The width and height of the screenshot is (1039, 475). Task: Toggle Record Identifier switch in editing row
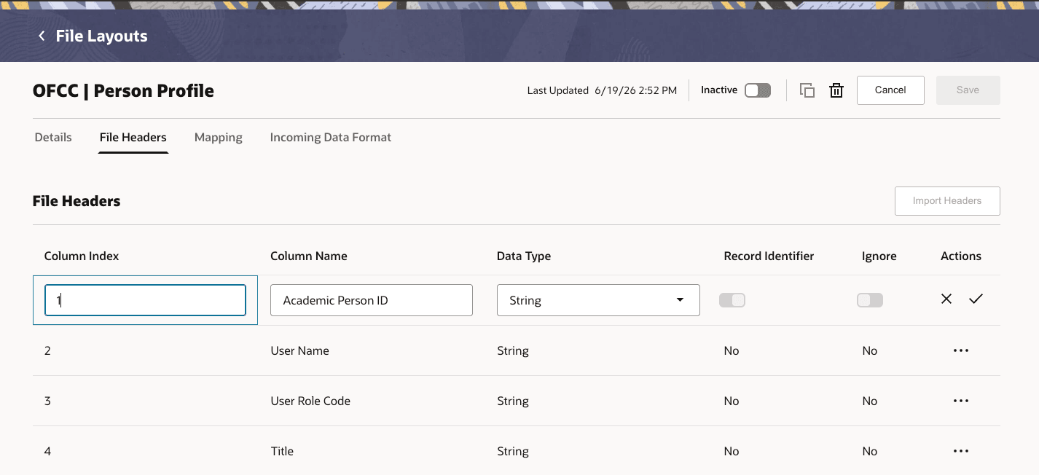click(x=732, y=300)
